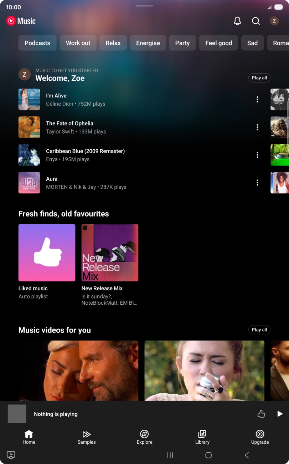Select the Podcasts chip
This screenshot has height=464, width=289.
(x=37, y=43)
